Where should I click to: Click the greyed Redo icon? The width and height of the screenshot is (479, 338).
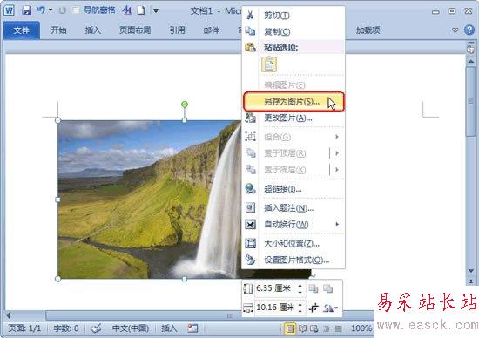[63, 10]
